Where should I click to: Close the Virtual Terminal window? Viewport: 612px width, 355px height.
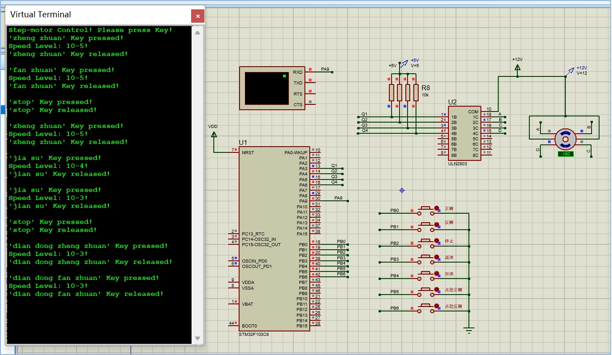[x=198, y=16]
